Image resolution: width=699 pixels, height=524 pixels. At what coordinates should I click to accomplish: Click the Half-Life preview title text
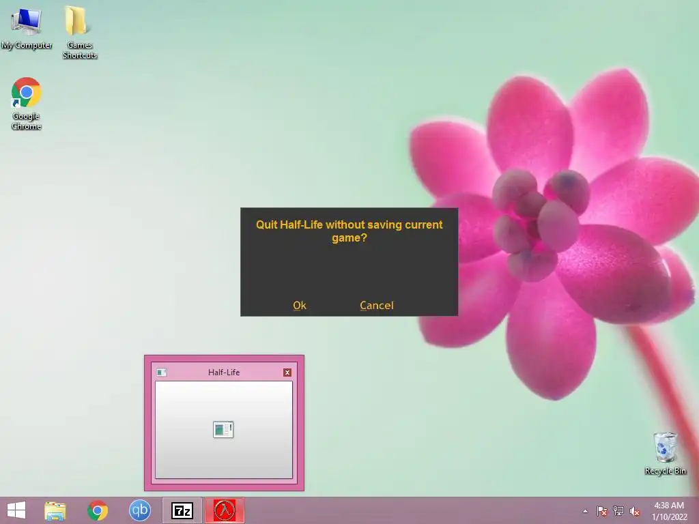[x=224, y=373]
